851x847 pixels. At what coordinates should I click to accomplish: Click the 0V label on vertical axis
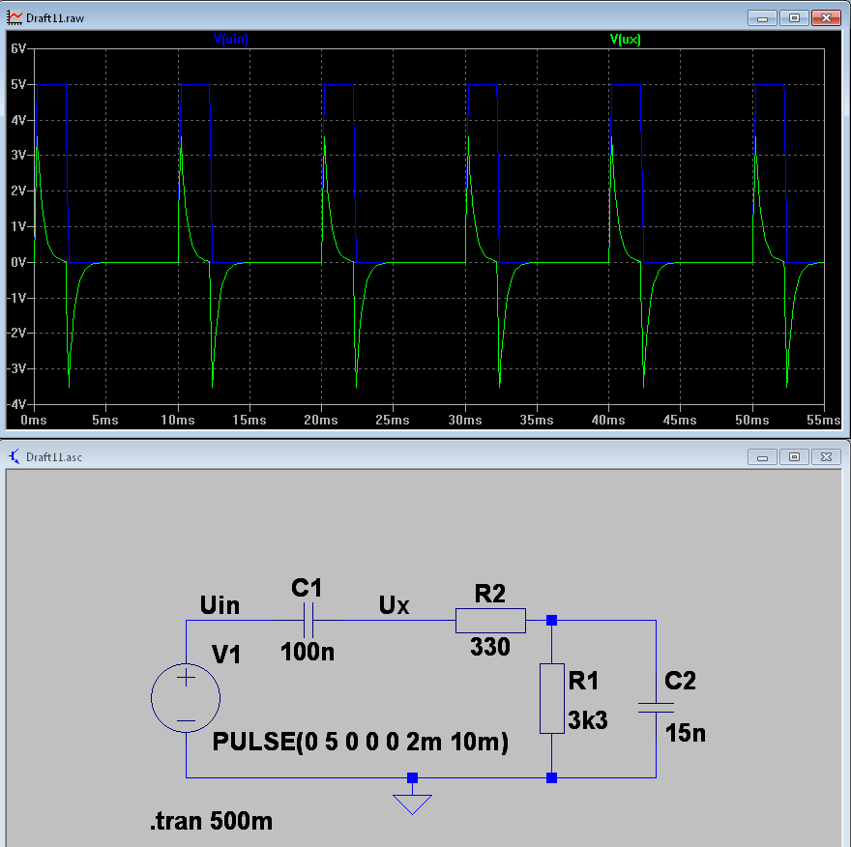tap(18, 262)
